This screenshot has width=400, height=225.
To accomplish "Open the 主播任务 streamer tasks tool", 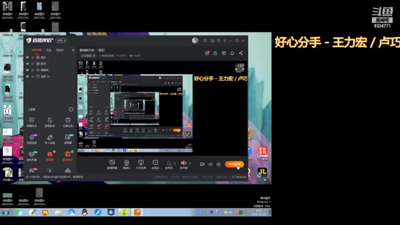I will pyautogui.click(x=67, y=121).
